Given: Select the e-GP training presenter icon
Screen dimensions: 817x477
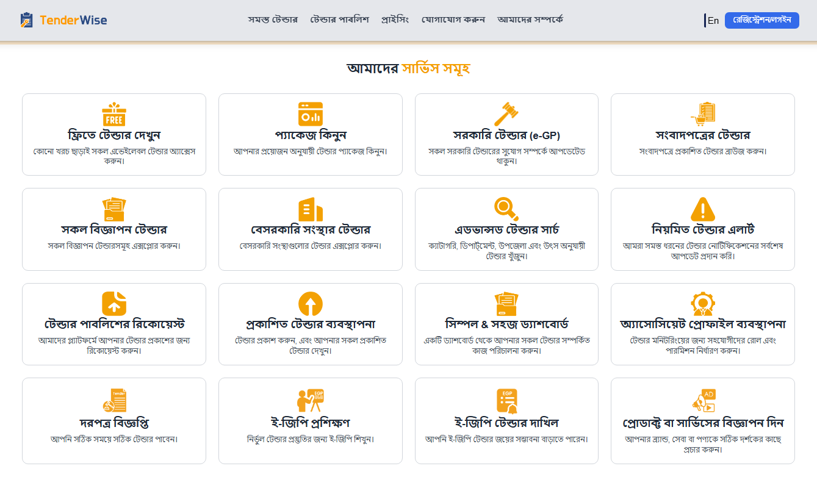Looking at the screenshot, I should click(x=311, y=401).
